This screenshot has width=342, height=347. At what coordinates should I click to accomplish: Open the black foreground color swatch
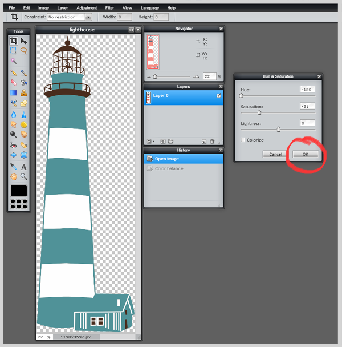(19, 191)
